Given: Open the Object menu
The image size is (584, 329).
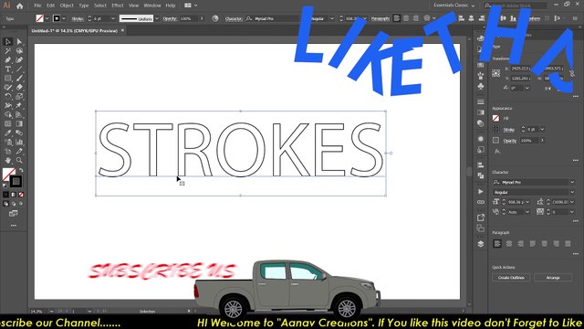Looking at the screenshot, I should click(x=67, y=5).
